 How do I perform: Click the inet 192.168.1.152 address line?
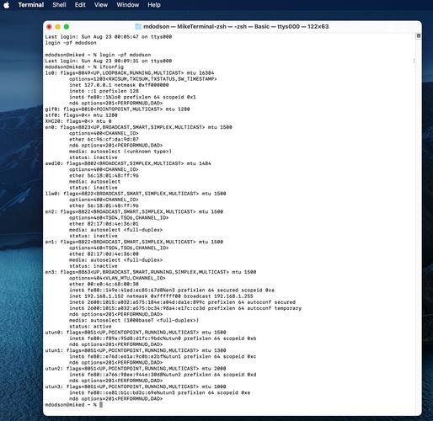[x=161, y=296]
